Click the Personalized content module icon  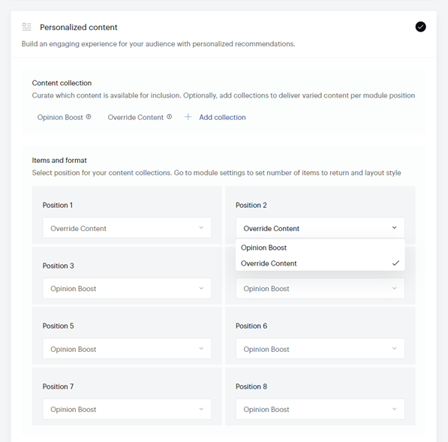point(26,27)
